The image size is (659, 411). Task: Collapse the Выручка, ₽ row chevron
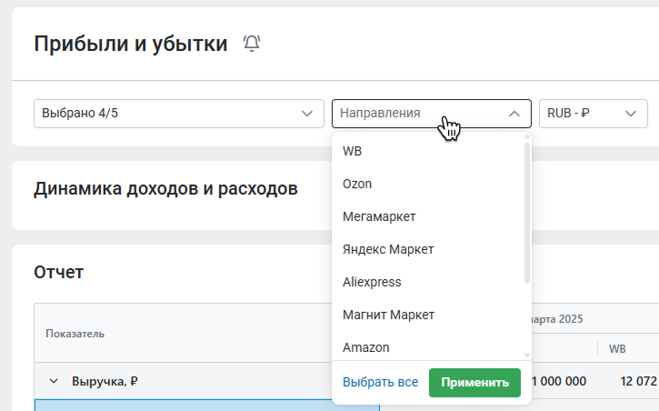[x=54, y=381]
